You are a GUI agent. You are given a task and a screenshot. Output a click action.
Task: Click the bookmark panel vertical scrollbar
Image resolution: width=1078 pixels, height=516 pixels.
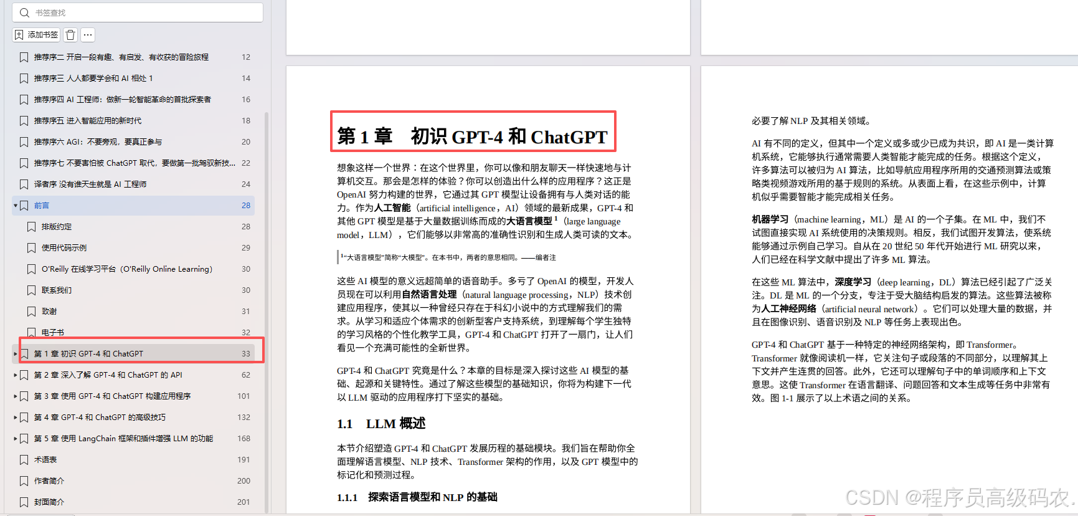pos(267,312)
